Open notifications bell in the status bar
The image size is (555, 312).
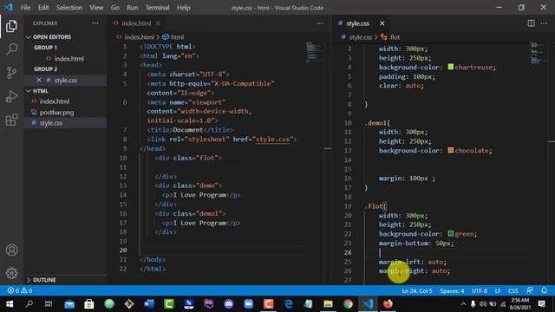point(544,290)
